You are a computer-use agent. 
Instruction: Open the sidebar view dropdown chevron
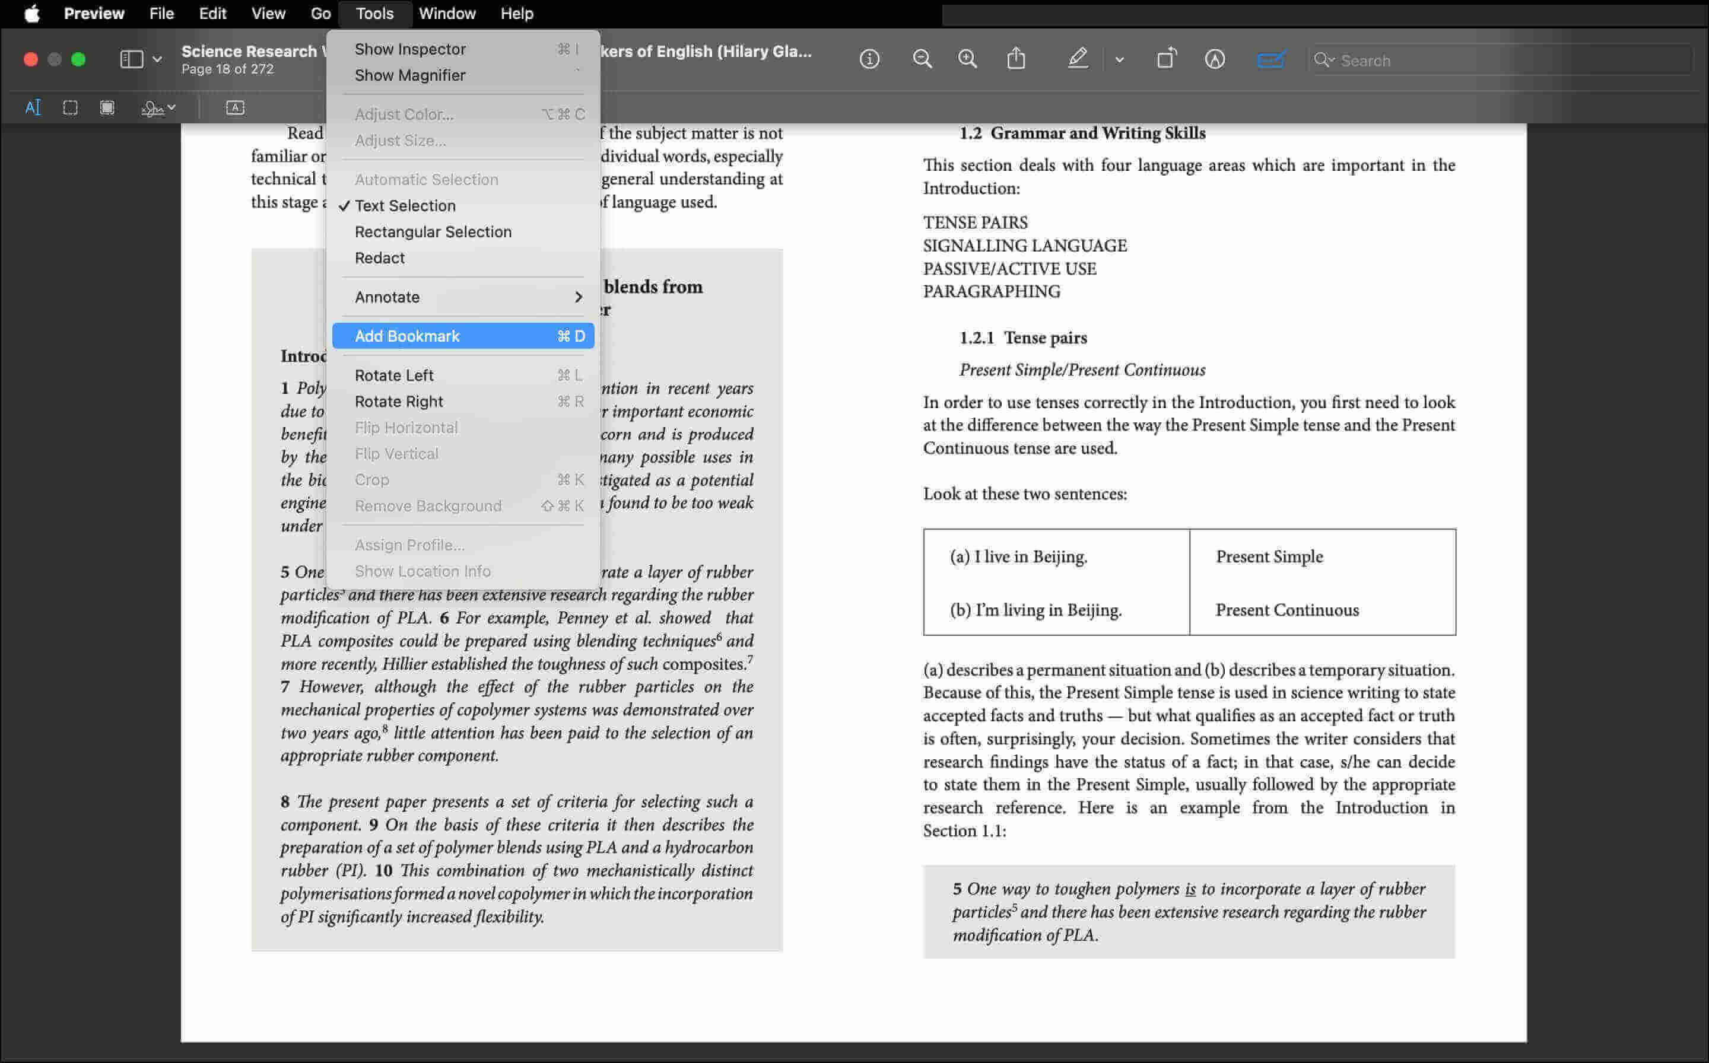point(157,59)
